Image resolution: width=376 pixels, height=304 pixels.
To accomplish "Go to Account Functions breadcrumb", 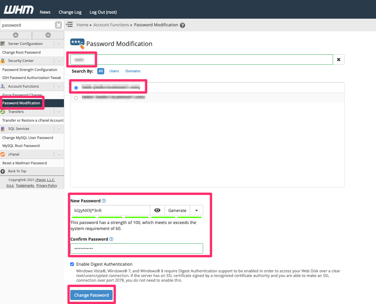I will (111, 25).
